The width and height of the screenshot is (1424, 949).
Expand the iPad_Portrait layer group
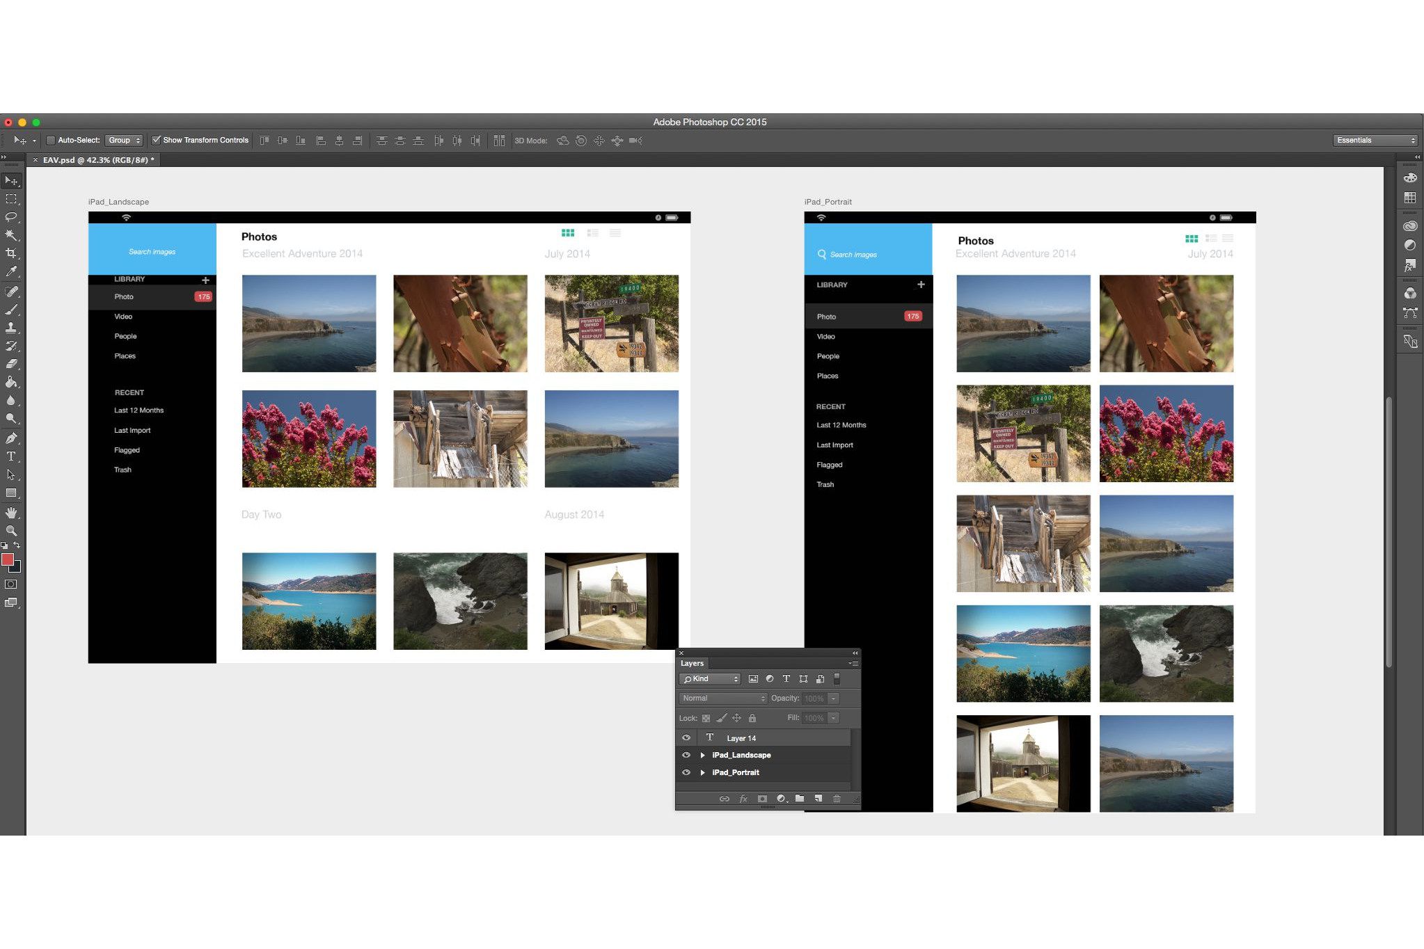[x=703, y=772]
